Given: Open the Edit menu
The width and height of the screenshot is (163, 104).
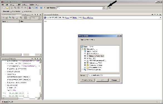Looking at the screenshot, I should click(x=7, y=5).
